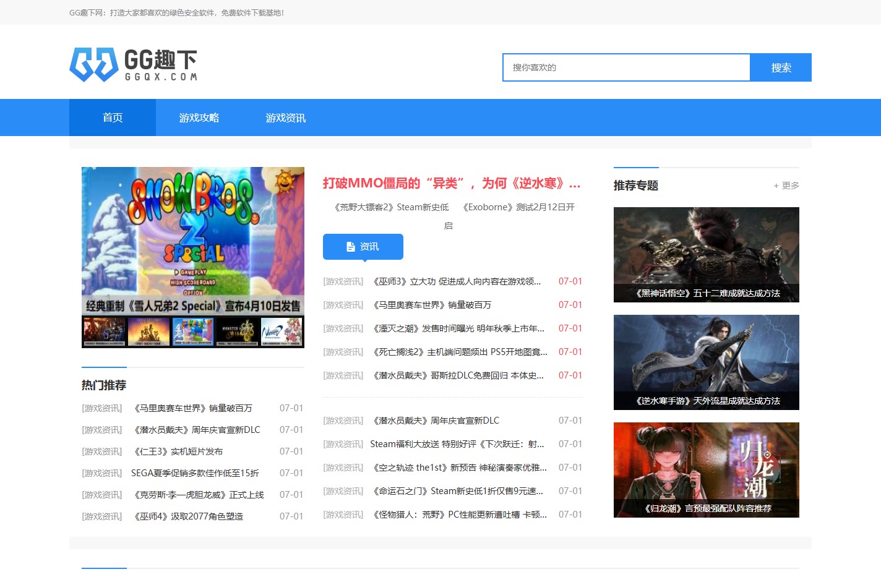This screenshot has width=881, height=577.
Task: Open 《怪物猎人：荒野》PC性能更新 article
Action: [459, 515]
